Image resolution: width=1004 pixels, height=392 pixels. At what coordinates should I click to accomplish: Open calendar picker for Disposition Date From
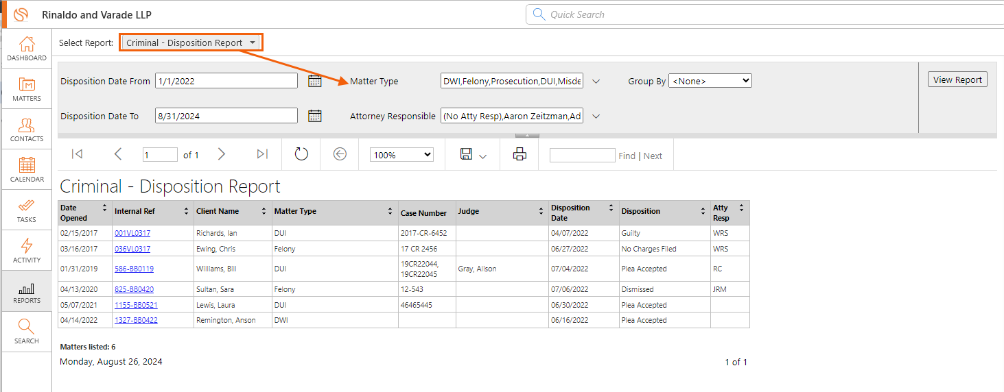coord(315,81)
